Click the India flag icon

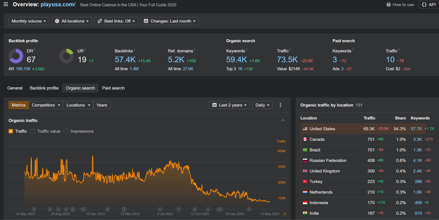click(x=305, y=213)
